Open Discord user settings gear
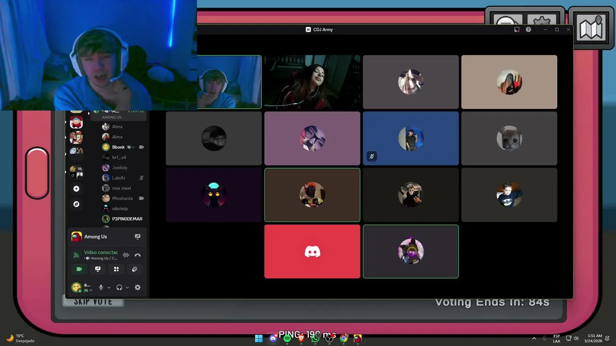616x346 pixels. [x=138, y=287]
